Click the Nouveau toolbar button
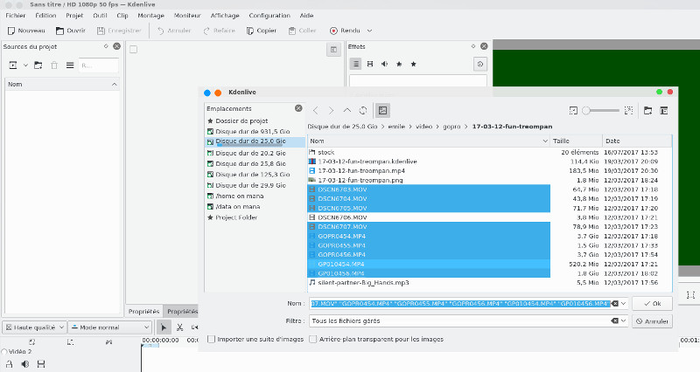700x372 pixels. [26, 31]
